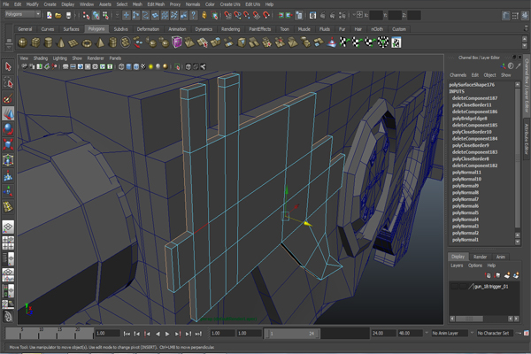The height and width of the screenshot is (354, 531).
Task: Click the lock selection icon
Action: click(x=204, y=15)
